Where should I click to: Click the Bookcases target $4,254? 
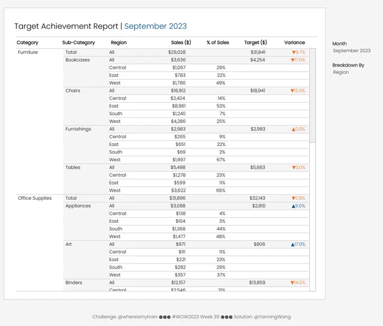click(257, 60)
